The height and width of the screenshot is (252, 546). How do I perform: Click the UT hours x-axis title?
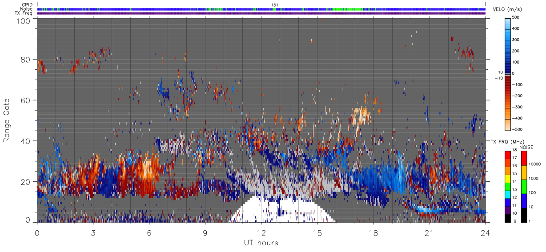[261, 243]
